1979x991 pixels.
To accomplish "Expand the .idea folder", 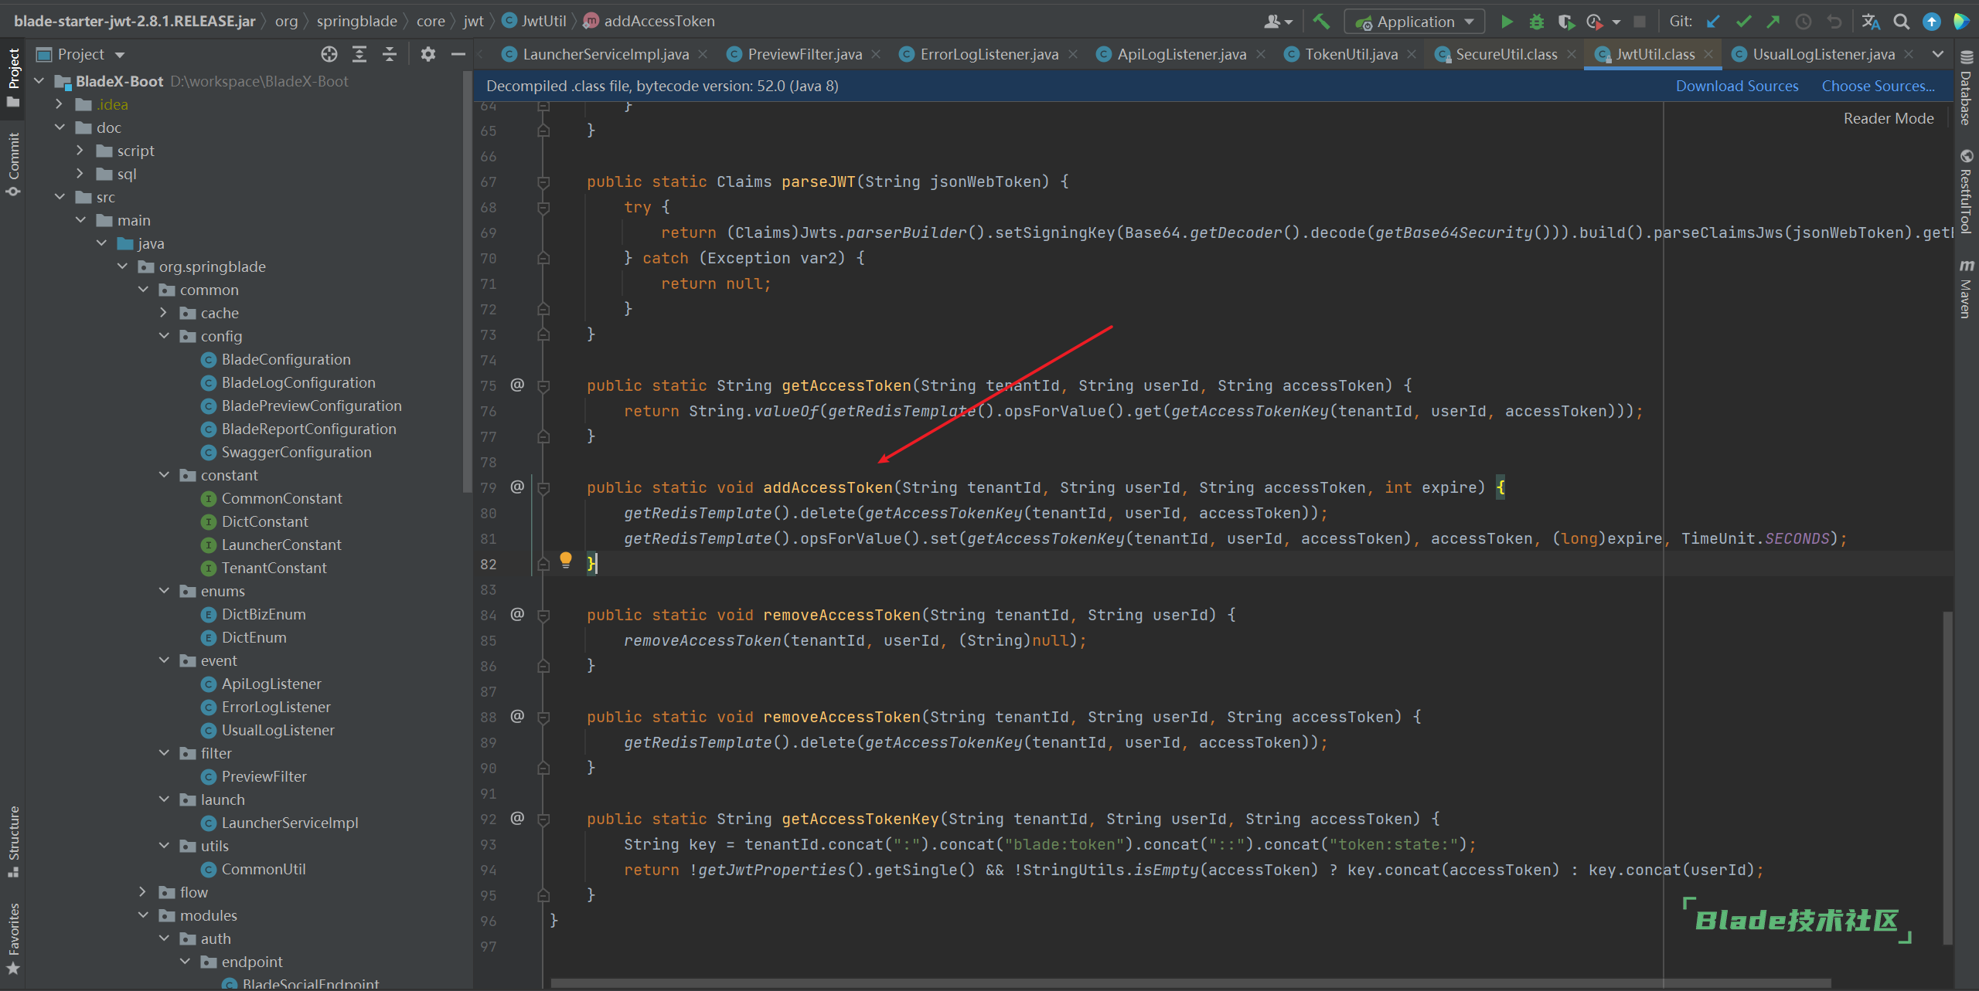I will (59, 104).
